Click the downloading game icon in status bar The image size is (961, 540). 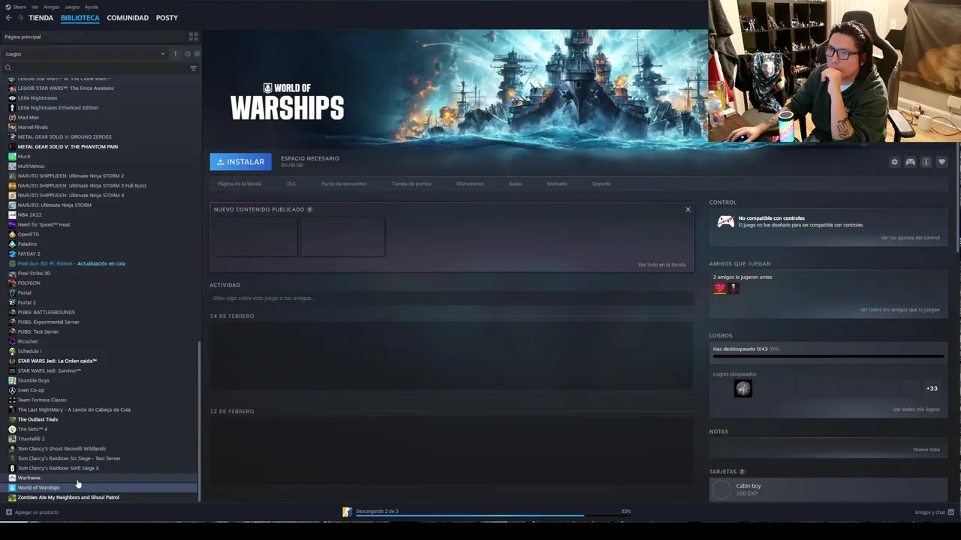347,512
